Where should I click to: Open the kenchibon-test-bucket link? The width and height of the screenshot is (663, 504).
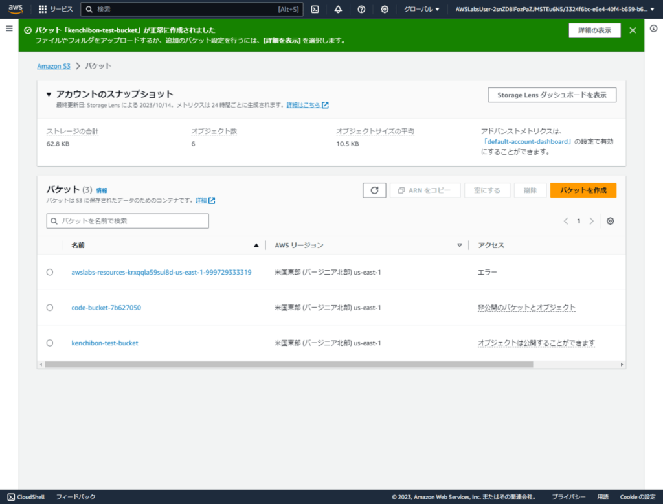point(104,343)
